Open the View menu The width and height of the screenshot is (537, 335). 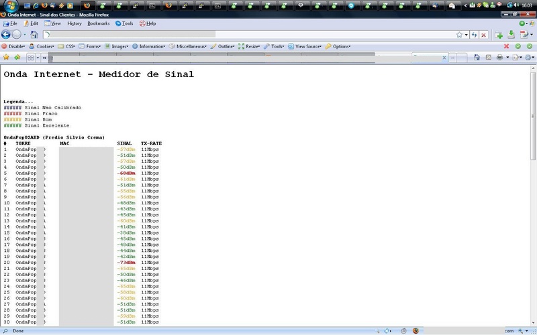click(53, 23)
